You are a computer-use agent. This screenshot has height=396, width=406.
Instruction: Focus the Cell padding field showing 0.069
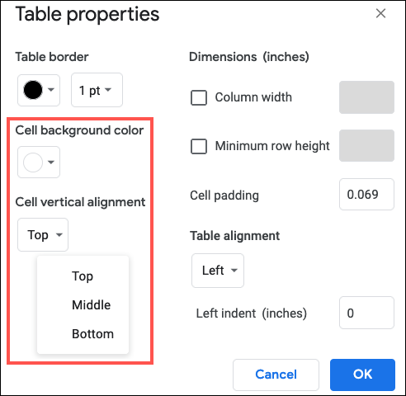tap(366, 195)
